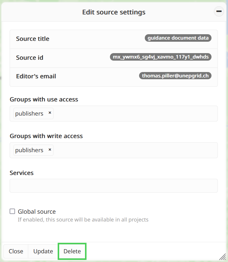This screenshot has height=262, width=228.
Task: Click the Global source label text
Action: coord(37,212)
